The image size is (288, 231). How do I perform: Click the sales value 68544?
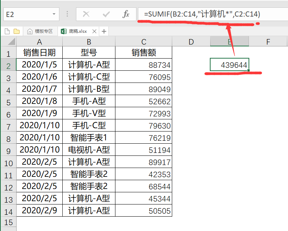(x=144, y=186)
